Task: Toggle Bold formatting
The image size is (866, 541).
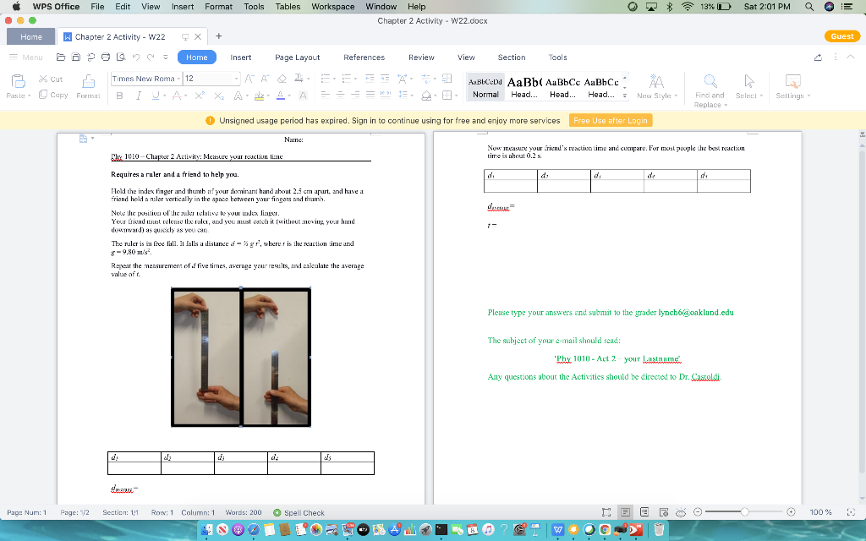Action: pyautogui.click(x=119, y=96)
